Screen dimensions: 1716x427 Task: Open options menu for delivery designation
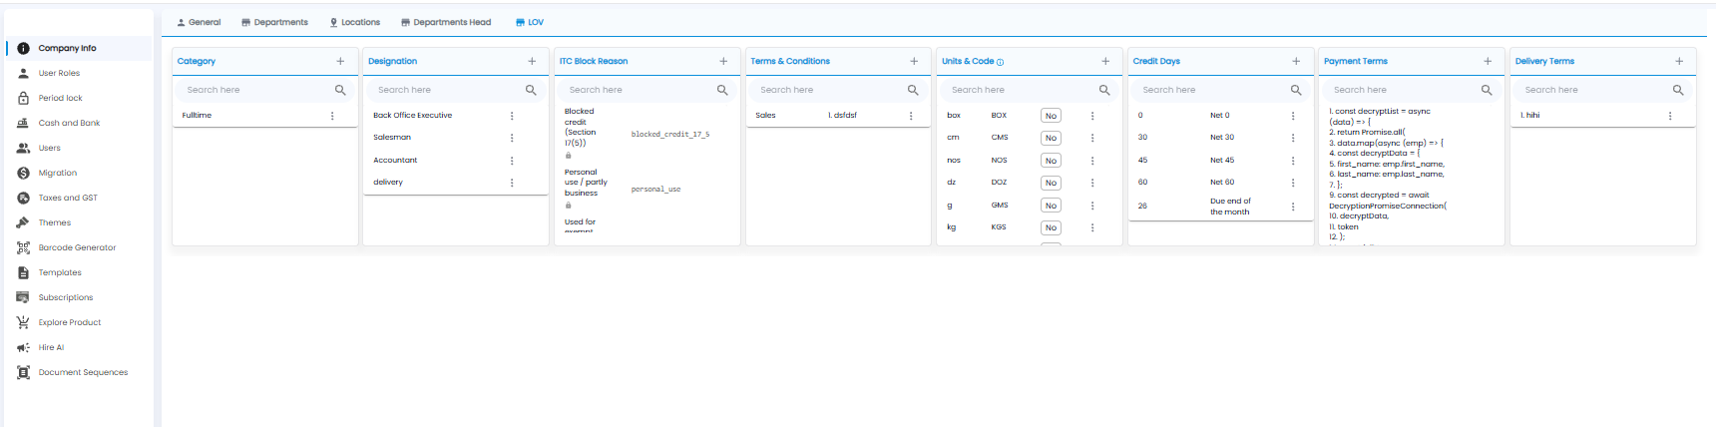pos(512,183)
